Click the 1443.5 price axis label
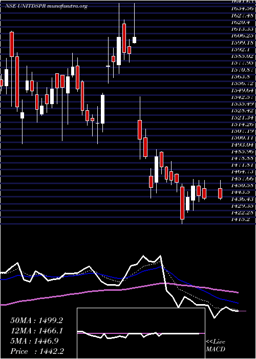256x359 pixels. (241, 192)
